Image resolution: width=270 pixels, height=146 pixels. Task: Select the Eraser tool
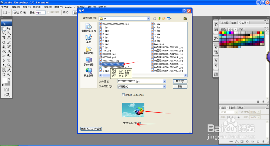click(4, 51)
